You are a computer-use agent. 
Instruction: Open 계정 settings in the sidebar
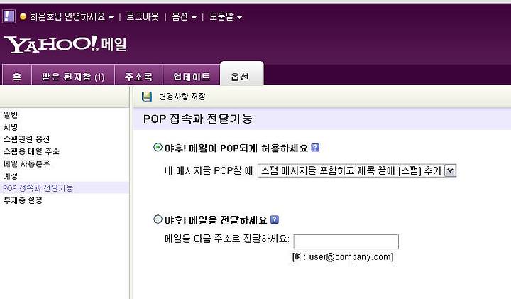pyautogui.click(x=11, y=175)
